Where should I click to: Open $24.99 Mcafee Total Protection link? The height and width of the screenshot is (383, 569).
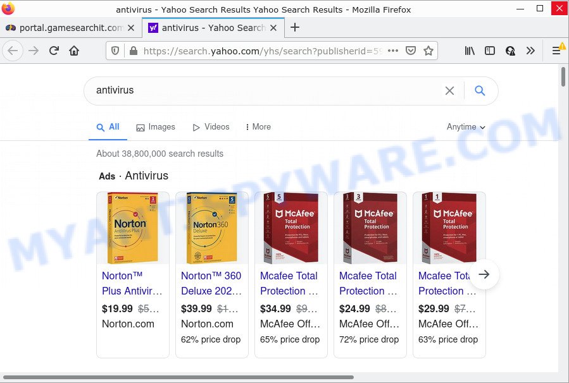[x=368, y=283]
